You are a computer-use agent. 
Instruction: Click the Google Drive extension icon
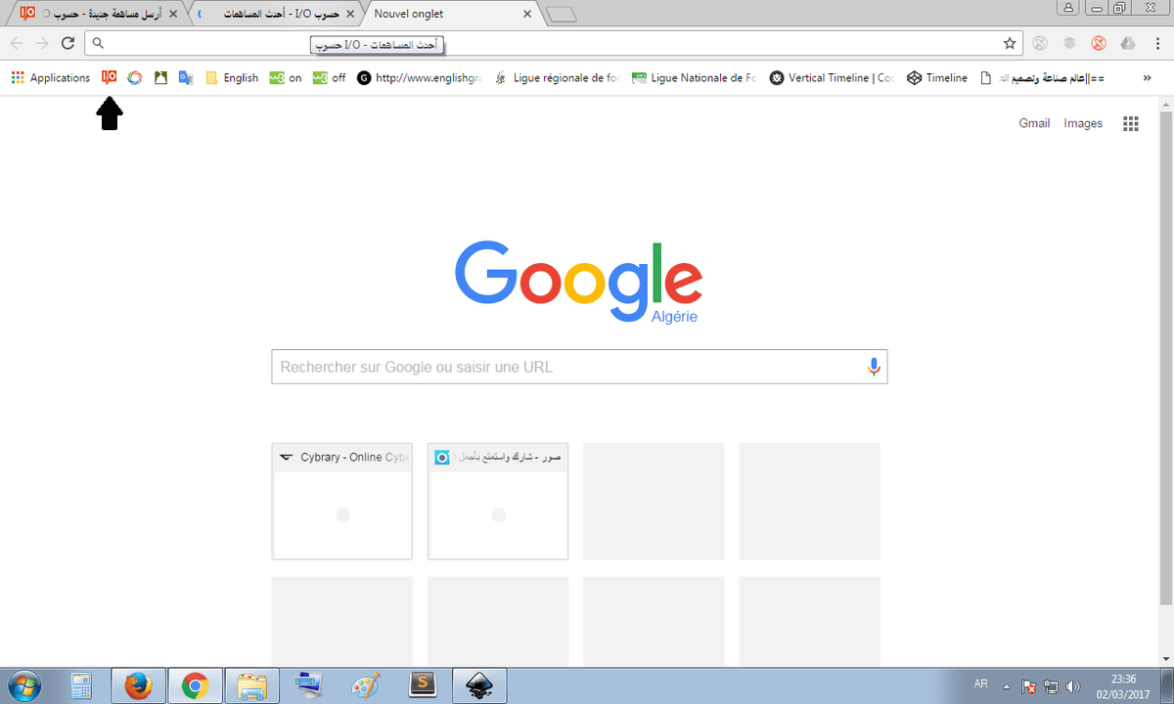point(1127,43)
